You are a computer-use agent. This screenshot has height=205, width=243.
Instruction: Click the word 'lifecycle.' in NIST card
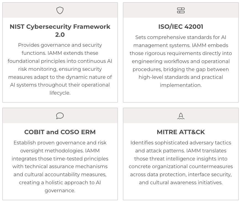coord(60,93)
